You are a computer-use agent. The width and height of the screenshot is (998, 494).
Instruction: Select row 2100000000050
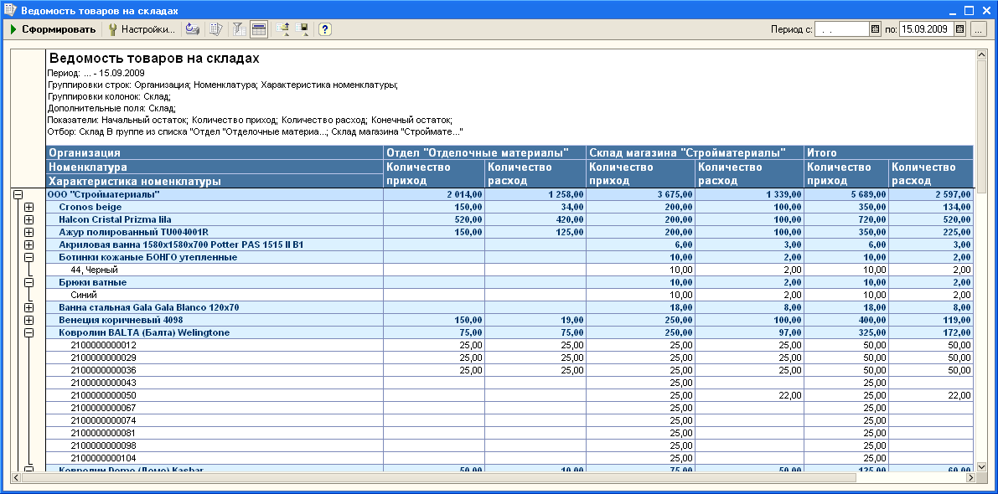point(509,395)
